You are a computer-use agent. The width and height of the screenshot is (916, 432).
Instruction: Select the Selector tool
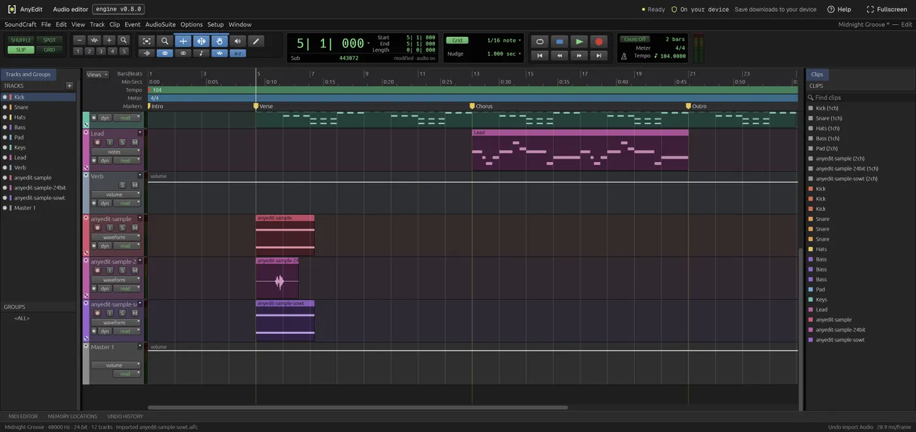point(202,41)
